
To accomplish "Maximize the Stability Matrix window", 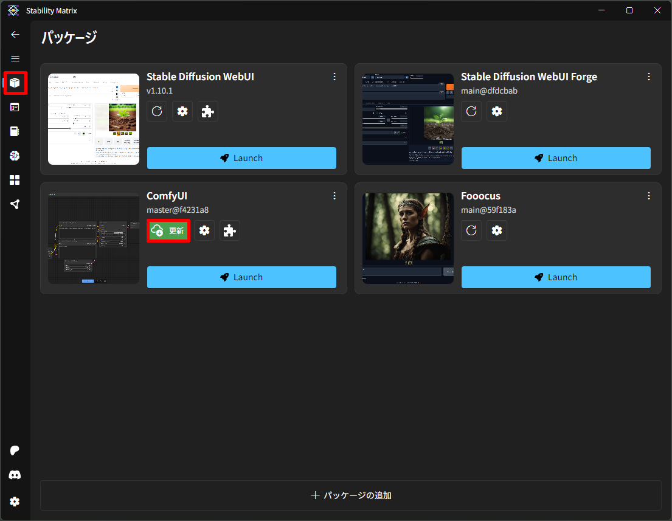I will click(x=629, y=10).
